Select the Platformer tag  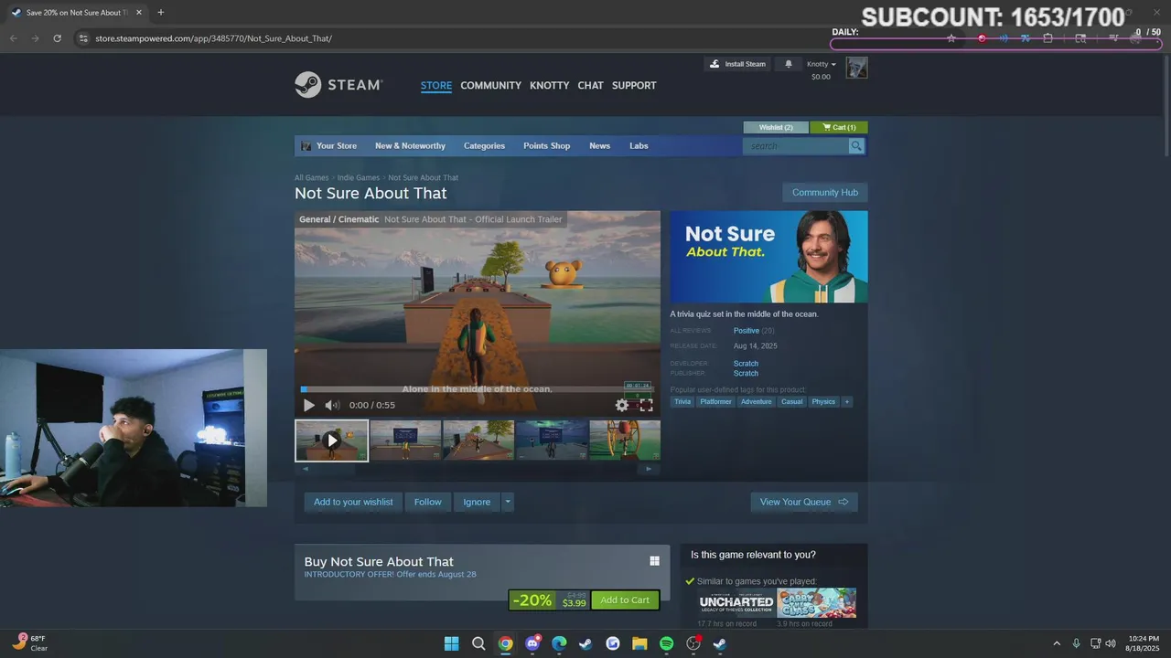(716, 402)
